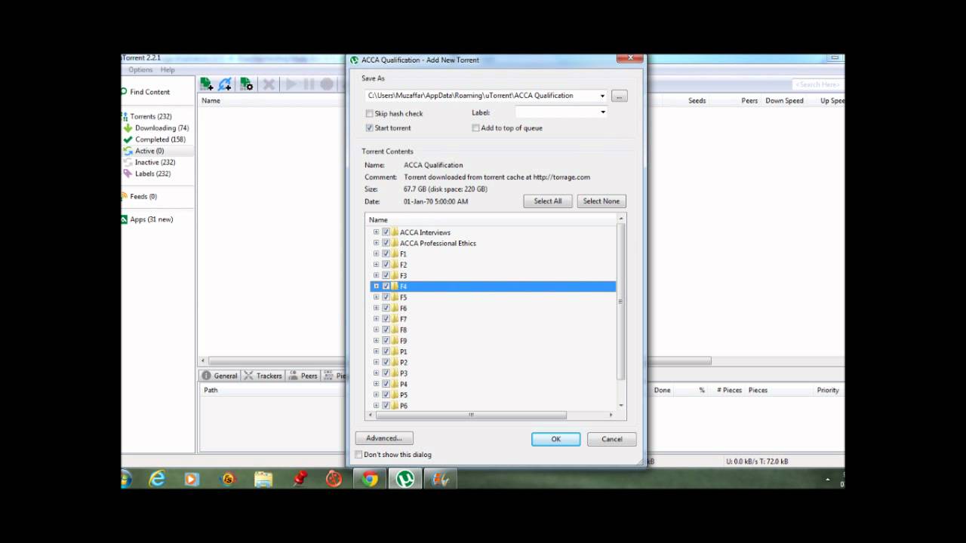Click the browse (...) button
This screenshot has height=543, width=966.
(620, 96)
